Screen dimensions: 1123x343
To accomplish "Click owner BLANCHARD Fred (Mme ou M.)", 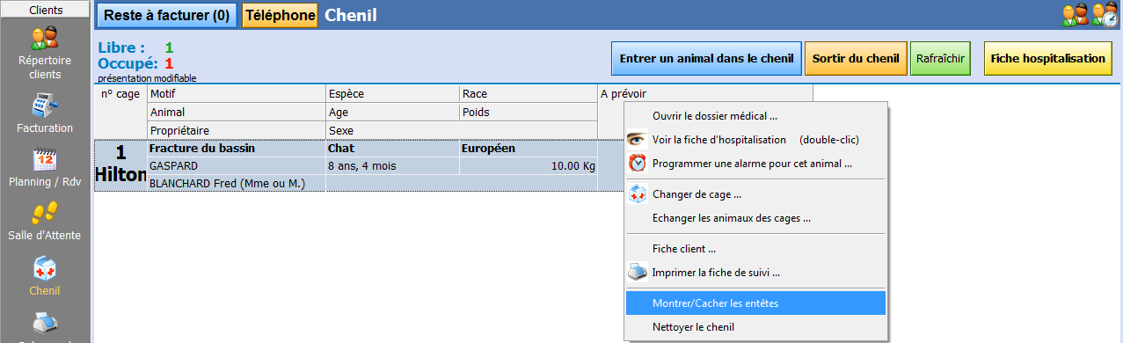I will point(237,183).
